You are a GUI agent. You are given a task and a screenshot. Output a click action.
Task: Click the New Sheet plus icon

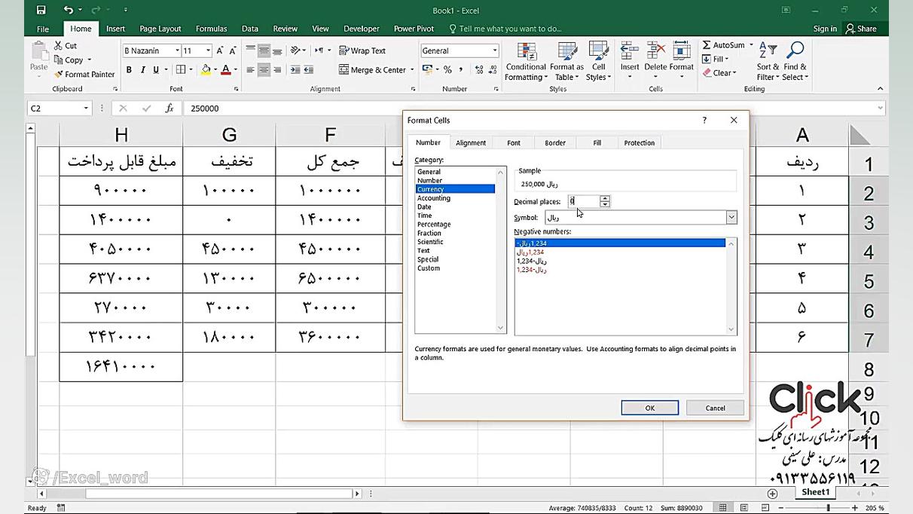[x=772, y=493]
